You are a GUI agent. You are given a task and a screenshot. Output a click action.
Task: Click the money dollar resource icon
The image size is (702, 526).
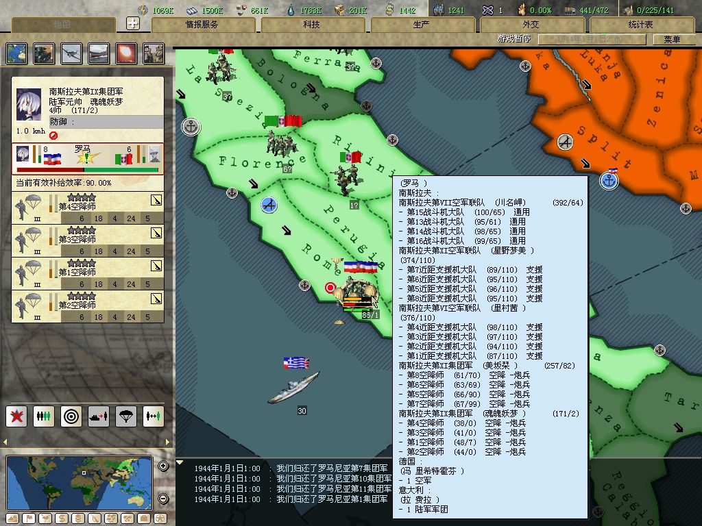(390, 10)
